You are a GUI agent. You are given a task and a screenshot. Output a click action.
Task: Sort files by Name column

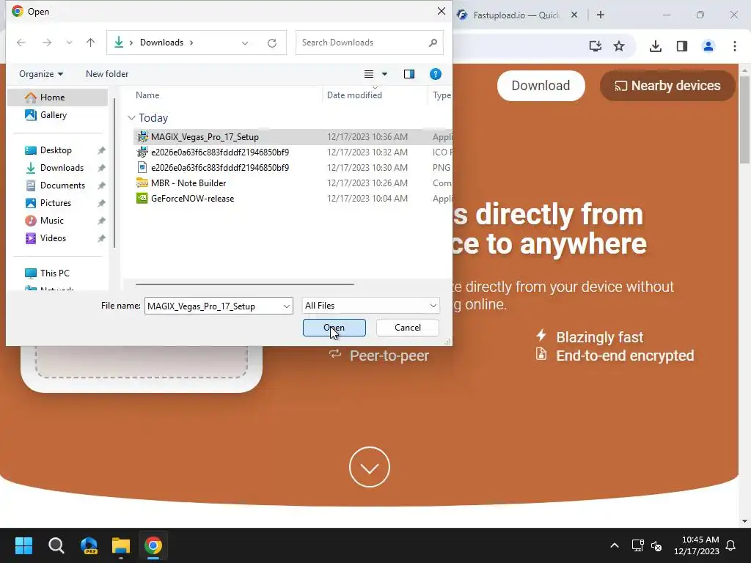coord(147,95)
